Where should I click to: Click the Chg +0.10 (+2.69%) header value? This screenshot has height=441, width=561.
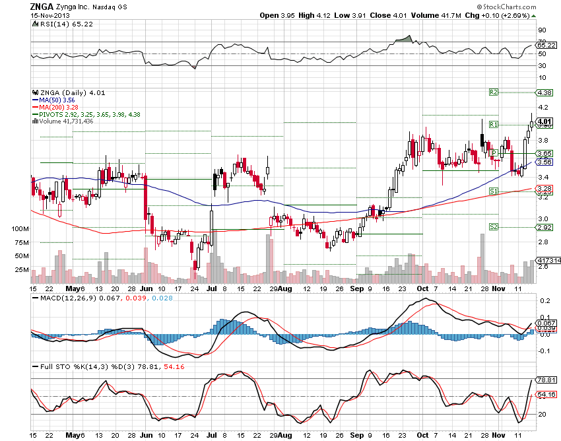click(498, 15)
